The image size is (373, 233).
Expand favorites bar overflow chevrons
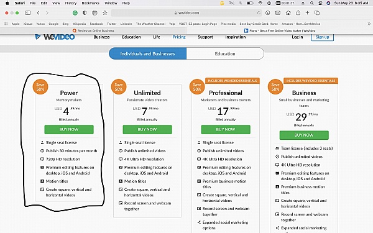(x=369, y=24)
